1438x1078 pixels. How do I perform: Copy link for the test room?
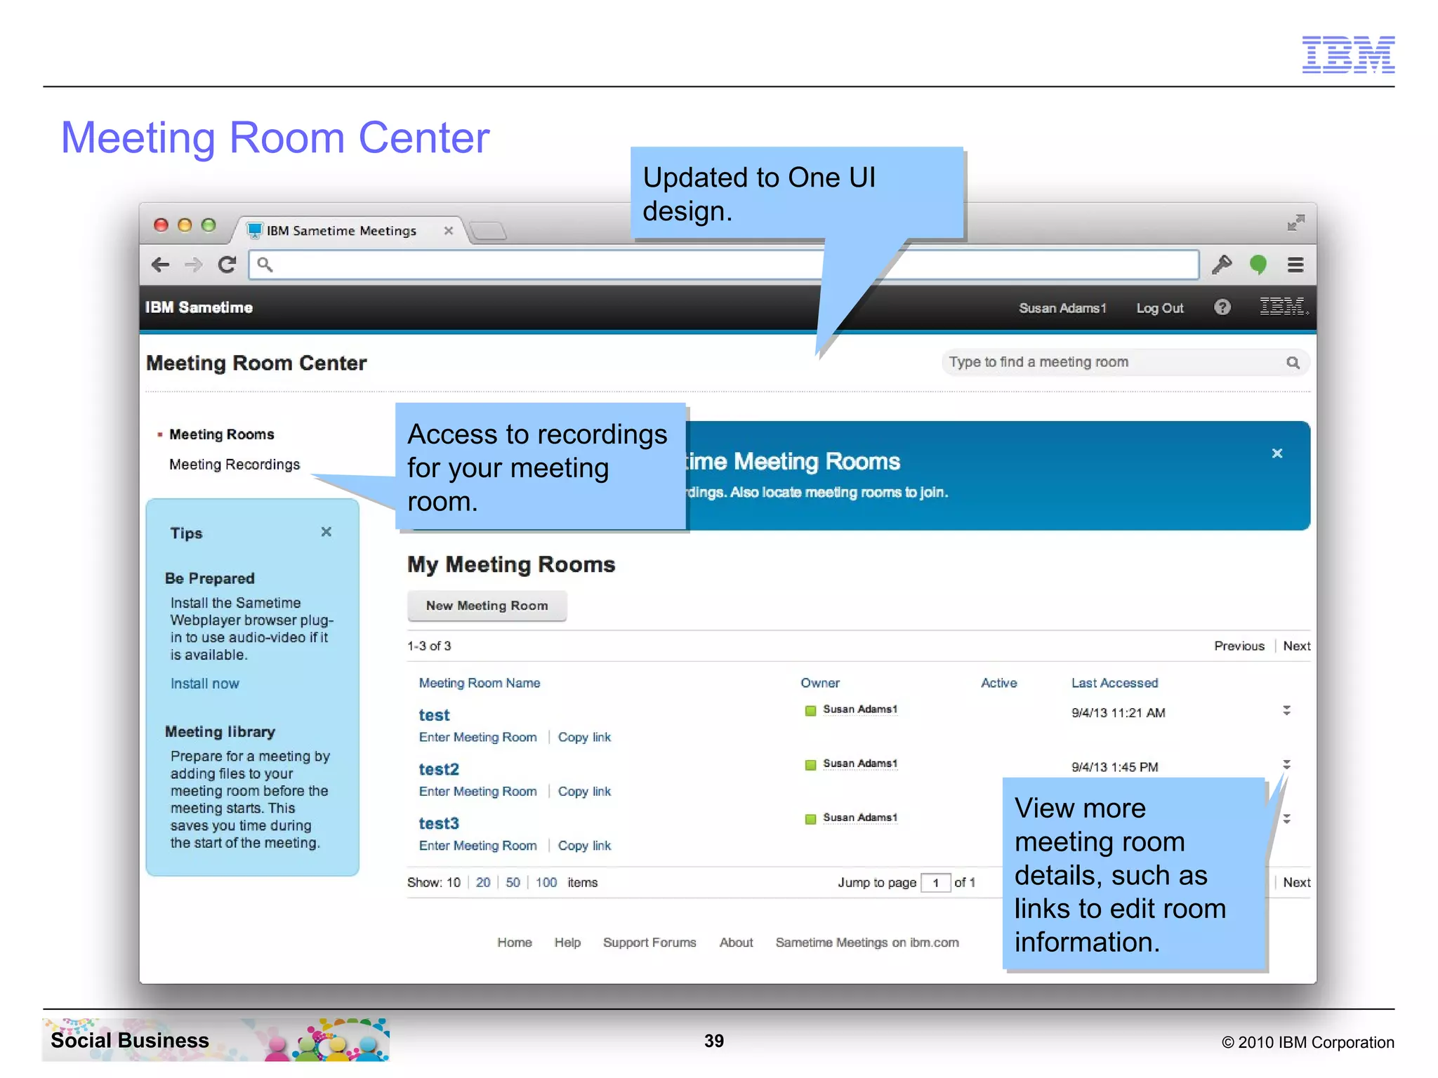[x=584, y=738]
